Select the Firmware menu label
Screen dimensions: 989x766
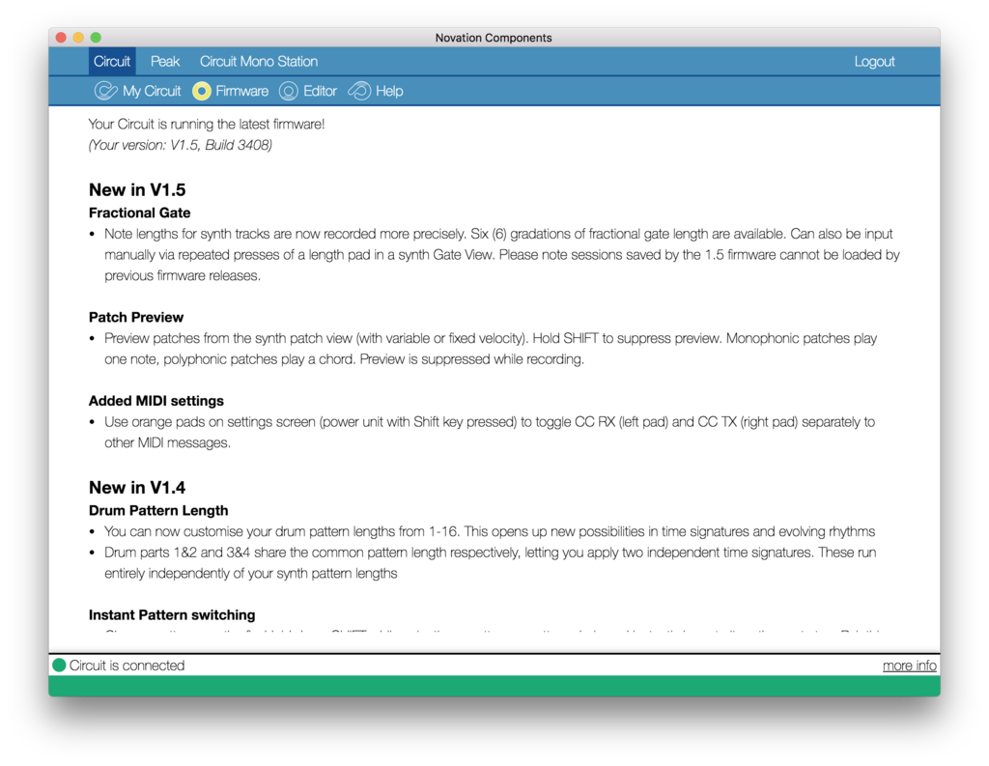pyautogui.click(x=242, y=91)
